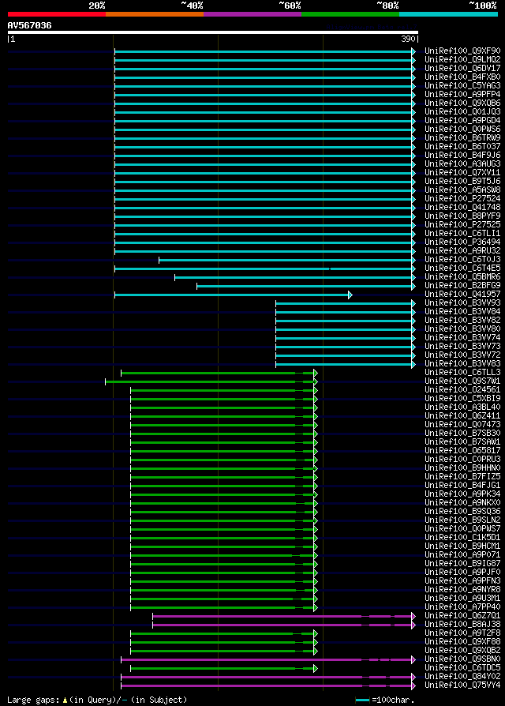Open hit UniRef100_Q9XF90
The height and width of the screenshot is (706, 505).
[462, 51]
